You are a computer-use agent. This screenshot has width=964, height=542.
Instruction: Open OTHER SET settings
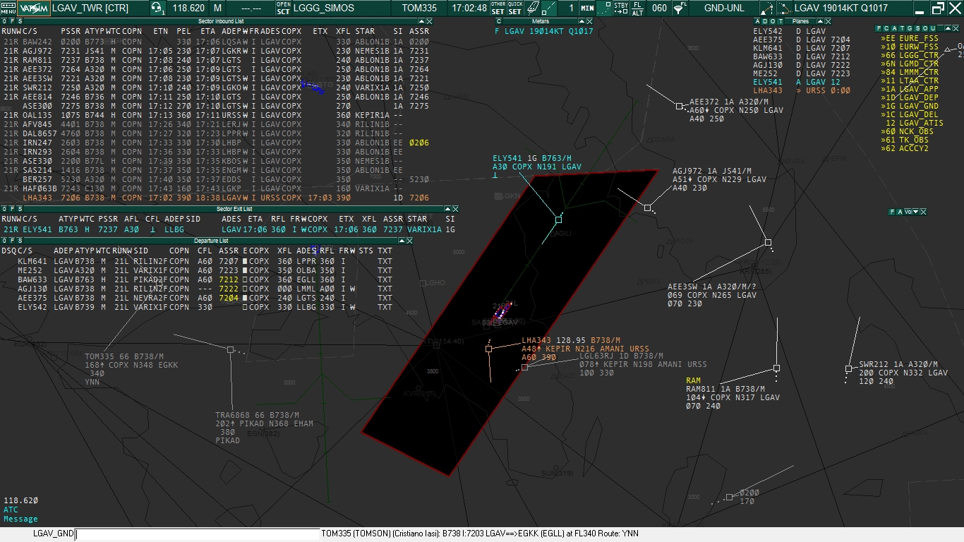point(498,8)
